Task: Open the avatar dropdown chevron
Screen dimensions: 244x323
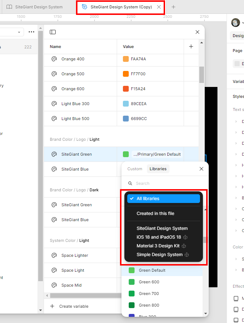Action: (x=243, y=23)
